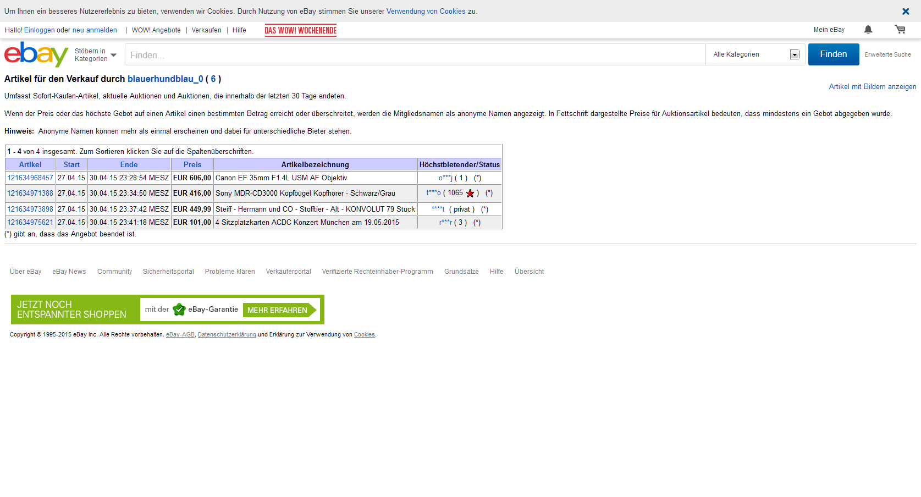Go to eBay home via logo
The height and width of the screenshot is (497, 921).
pos(36,54)
